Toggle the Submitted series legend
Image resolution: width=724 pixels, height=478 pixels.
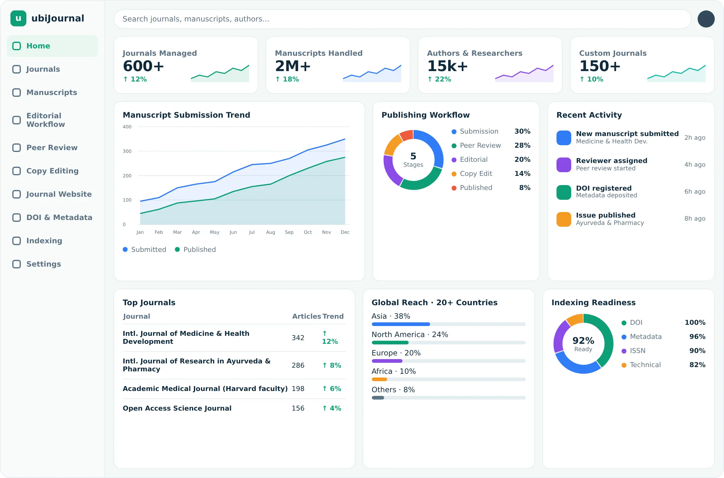tap(144, 249)
